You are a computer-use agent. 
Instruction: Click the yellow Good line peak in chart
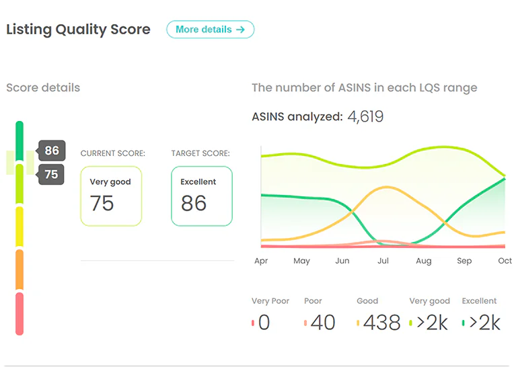click(x=385, y=188)
